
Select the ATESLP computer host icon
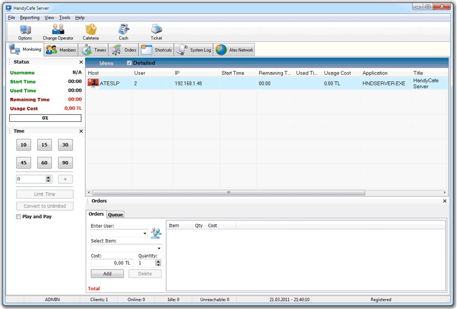pos(94,83)
